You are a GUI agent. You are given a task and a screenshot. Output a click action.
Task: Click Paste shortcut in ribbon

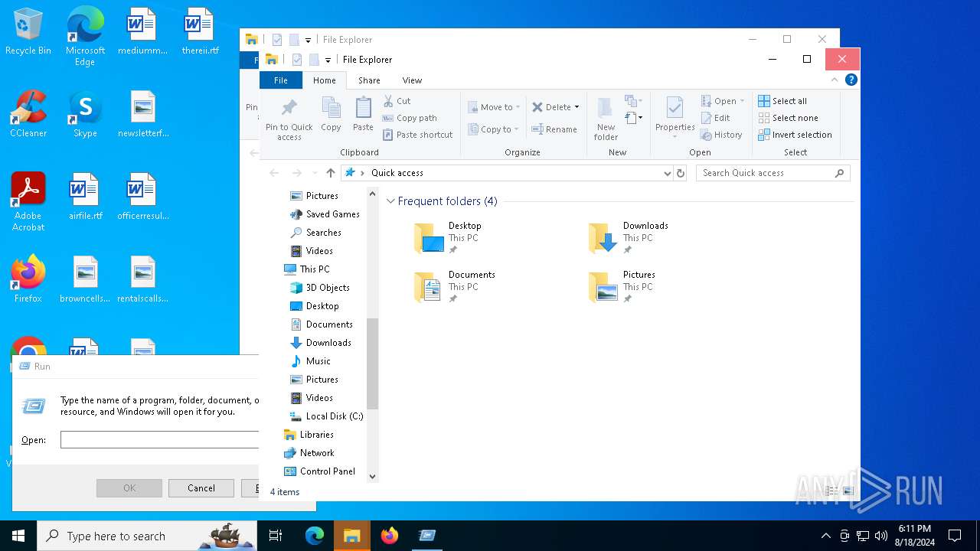(x=417, y=135)
